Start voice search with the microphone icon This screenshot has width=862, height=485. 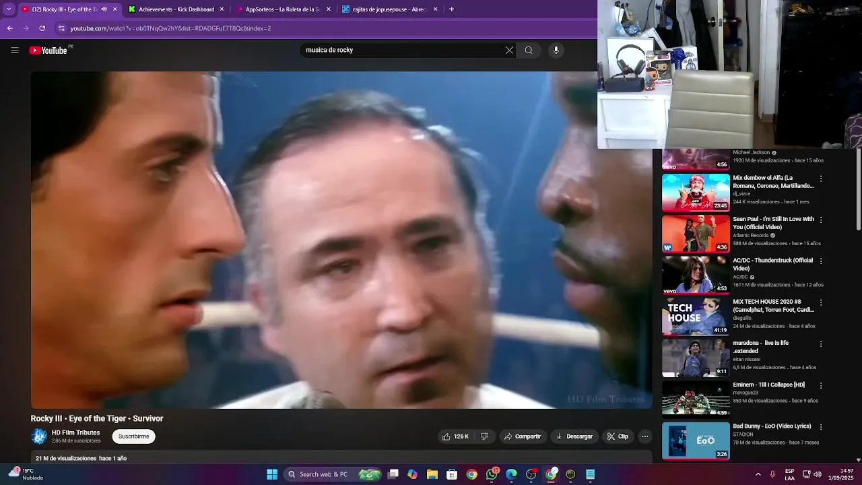556,50
